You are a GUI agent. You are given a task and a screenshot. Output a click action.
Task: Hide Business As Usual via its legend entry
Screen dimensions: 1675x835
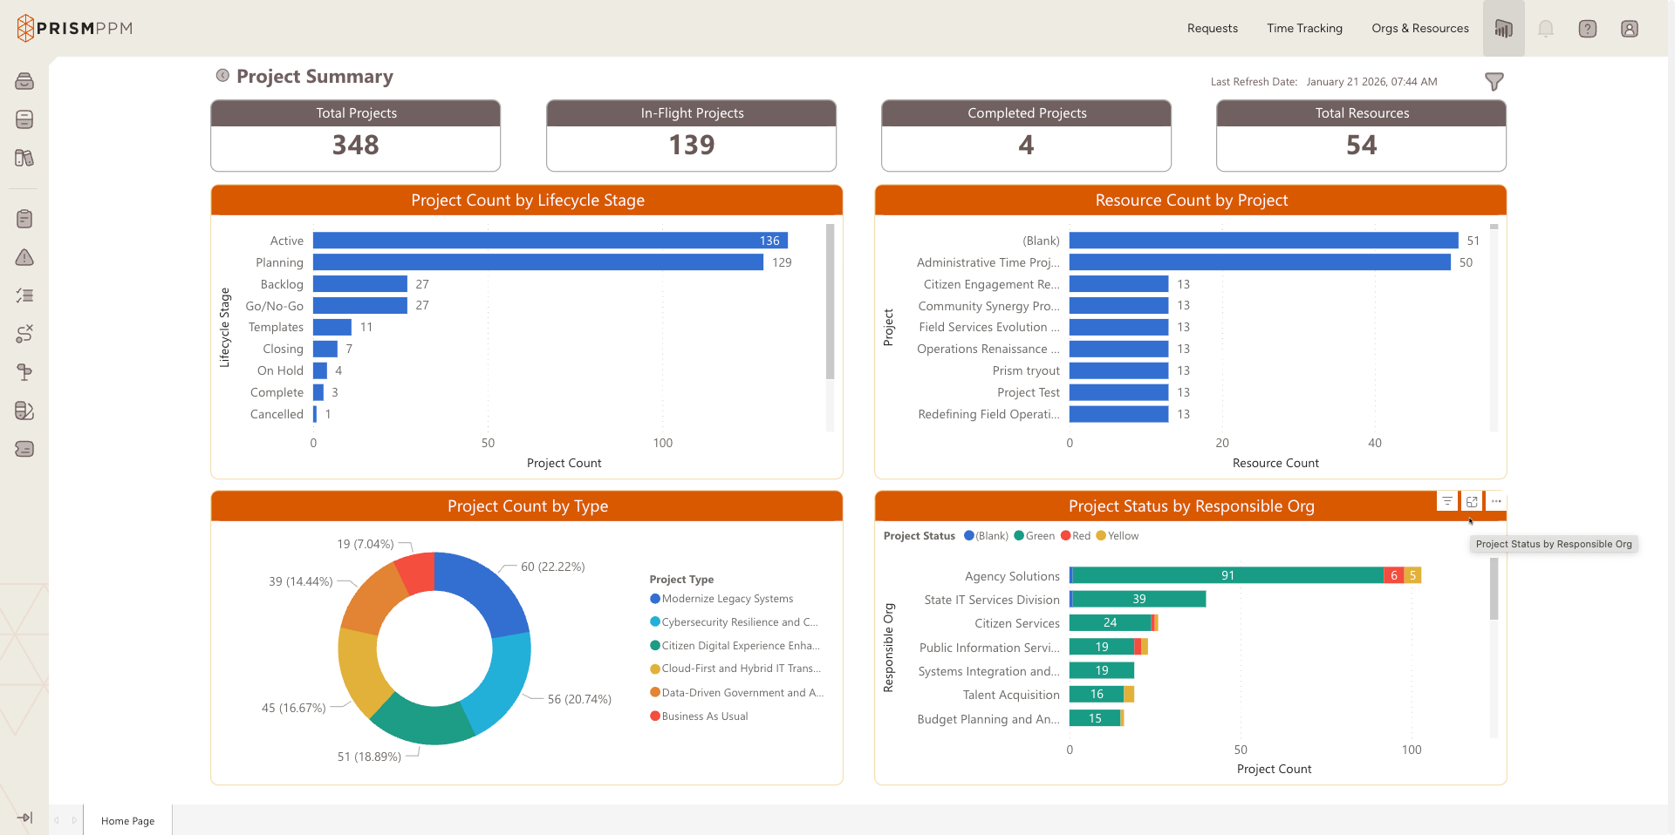coord(698,716)
